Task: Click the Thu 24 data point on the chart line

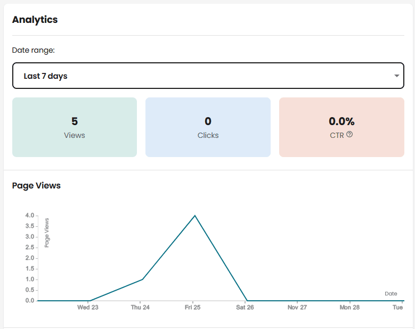Action: [x=142, y=279]
